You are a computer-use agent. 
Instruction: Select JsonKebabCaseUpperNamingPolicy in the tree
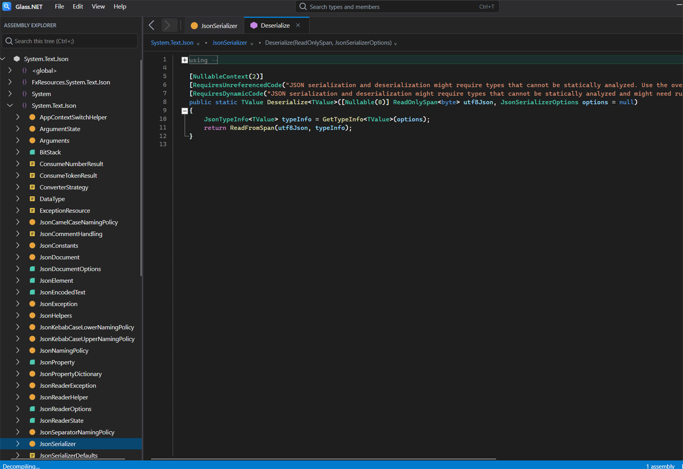pos(87,339)
